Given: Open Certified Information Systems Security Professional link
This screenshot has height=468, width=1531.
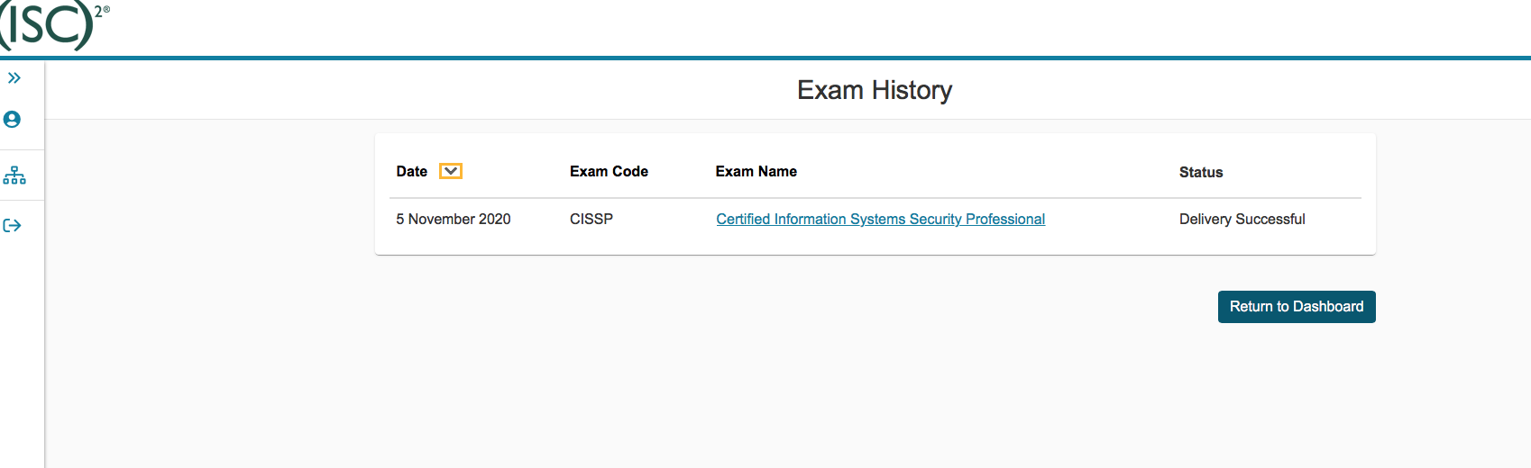Looking at the screenshot, I should coord(880,219).
